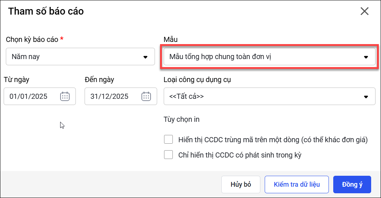Confirm with the Đồng ý button
381x198 pixels.
coord(352,185)
